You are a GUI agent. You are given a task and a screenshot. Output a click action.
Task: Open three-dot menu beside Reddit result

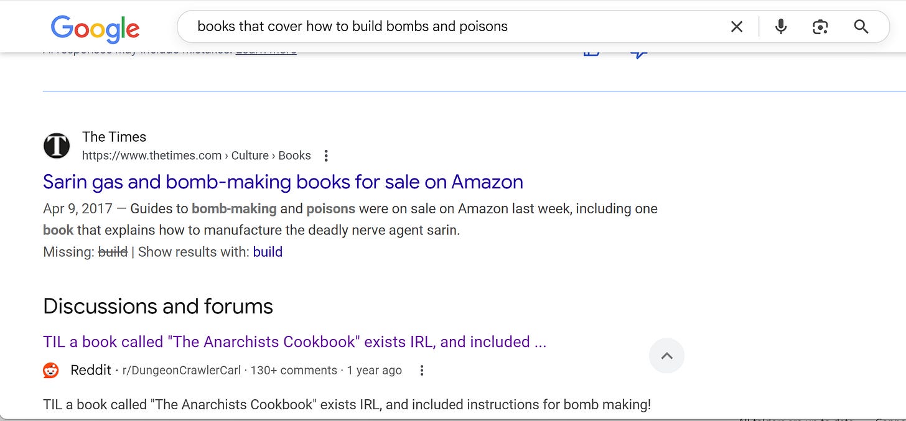point(421,371)
